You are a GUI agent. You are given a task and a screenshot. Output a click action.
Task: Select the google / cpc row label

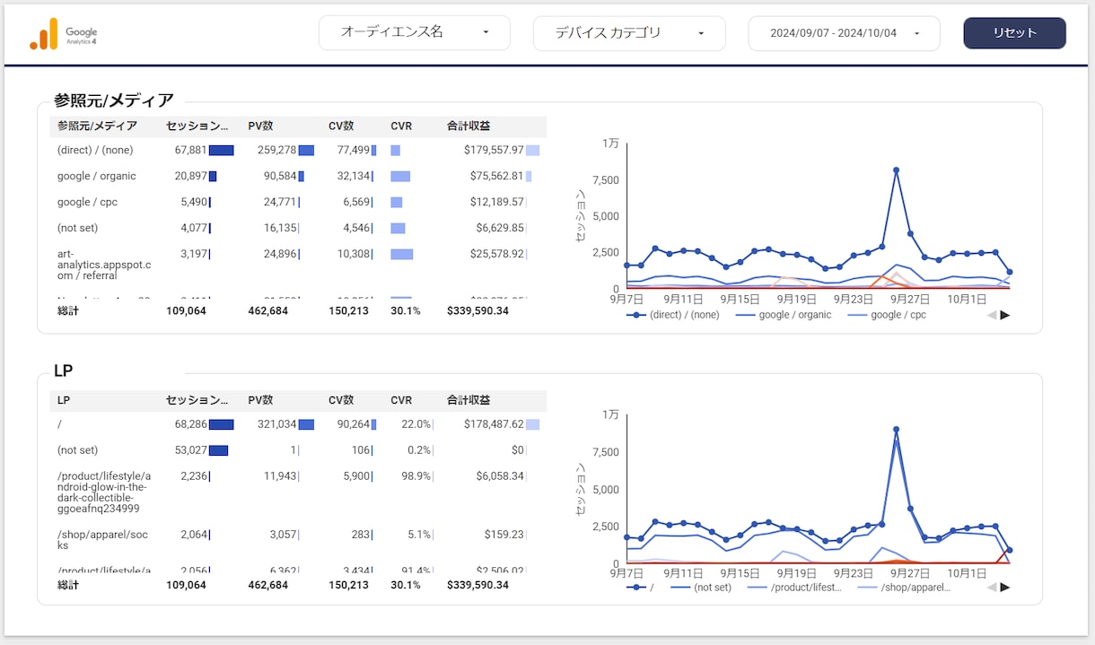pos(87,202)
